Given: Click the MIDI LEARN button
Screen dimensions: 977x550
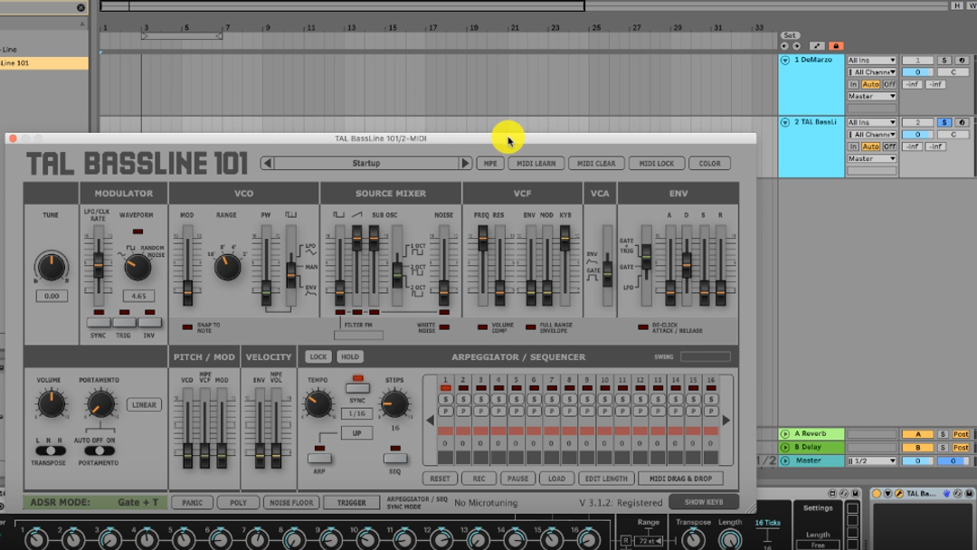Looking at the screenshot, I should [536, 164].
